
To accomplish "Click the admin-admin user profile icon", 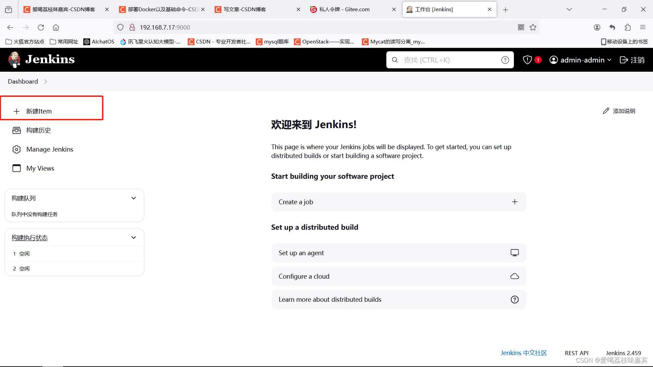I will tap(553, 59).
